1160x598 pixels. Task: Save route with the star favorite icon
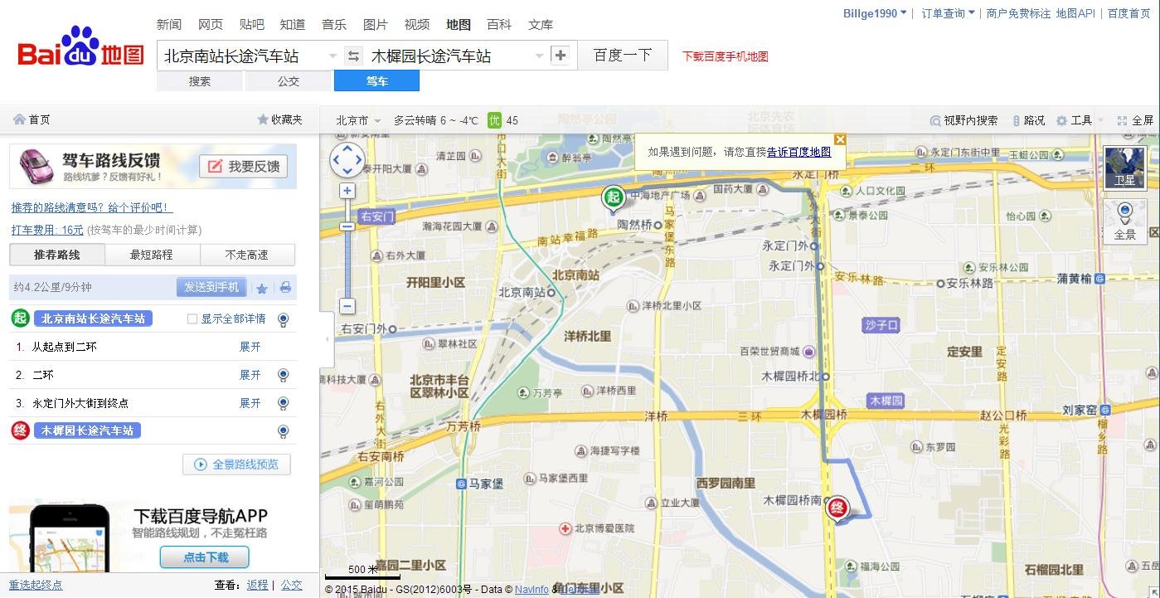pyautogui.click(x=264, y=286)
